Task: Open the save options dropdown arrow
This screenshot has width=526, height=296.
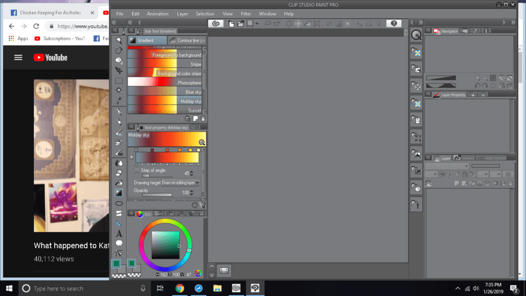Action: 256,24
